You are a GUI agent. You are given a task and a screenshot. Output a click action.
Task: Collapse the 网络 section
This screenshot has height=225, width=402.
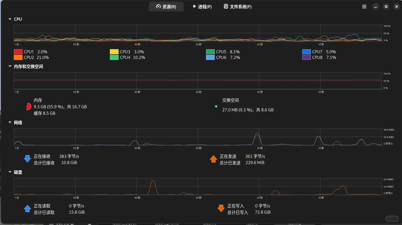tap(10, 122)
